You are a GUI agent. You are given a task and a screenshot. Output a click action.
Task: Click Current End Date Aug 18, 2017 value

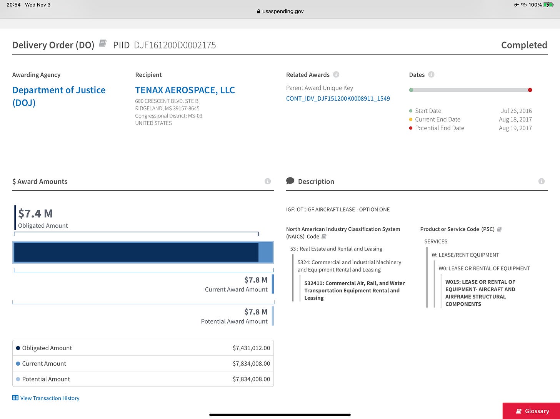pyautogui.click(x=515, y=119)
